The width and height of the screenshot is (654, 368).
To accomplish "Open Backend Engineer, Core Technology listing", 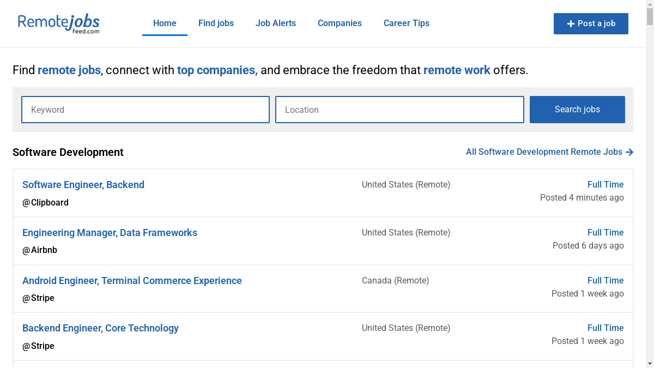I will coord(100,328).
